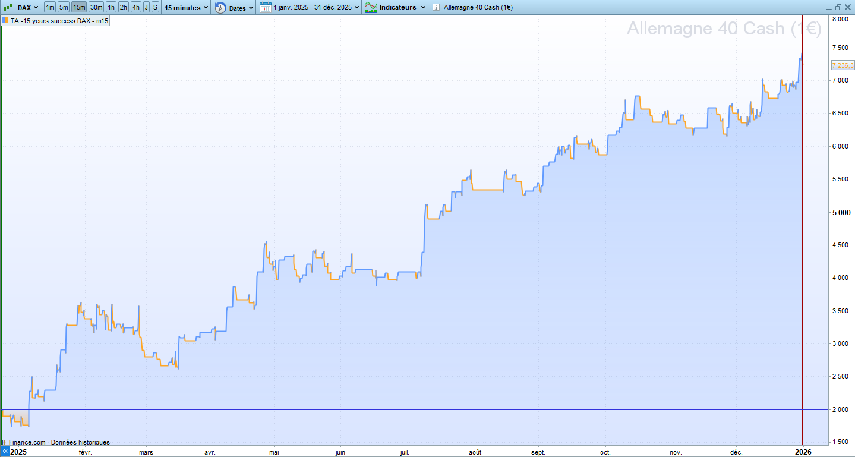Select the 30m timeframe button
This screenshot has width=855, height=457.
pos(96,7)
